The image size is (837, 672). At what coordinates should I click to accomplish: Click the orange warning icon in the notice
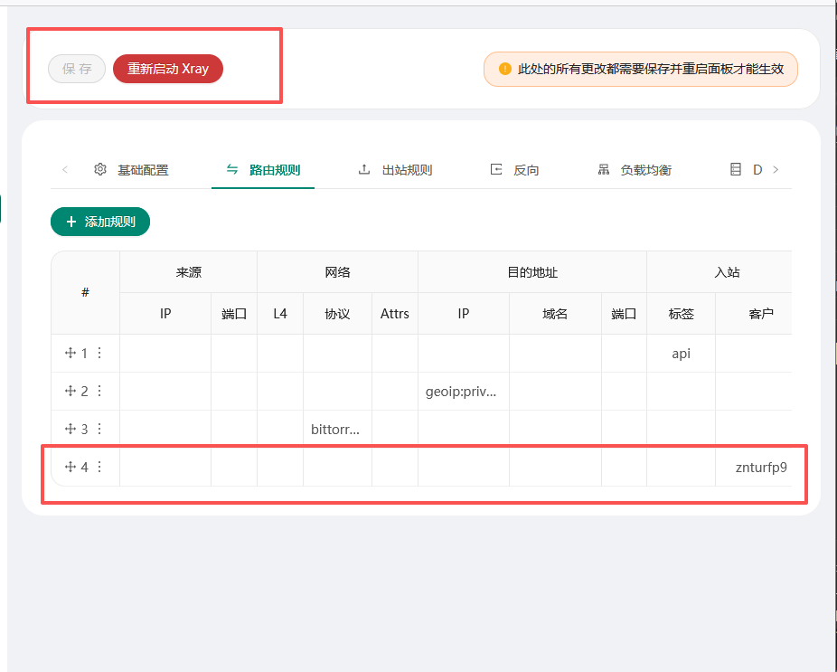(505, 69)
